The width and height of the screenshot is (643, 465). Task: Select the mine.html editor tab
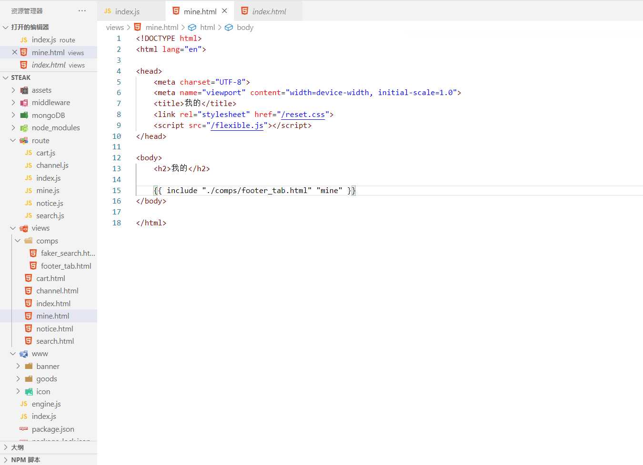(x=200, y=11)
